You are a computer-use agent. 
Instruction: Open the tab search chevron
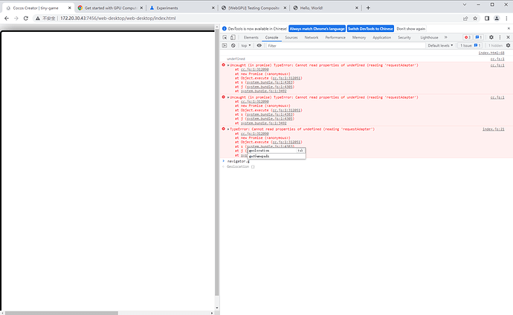coord(464,4)
